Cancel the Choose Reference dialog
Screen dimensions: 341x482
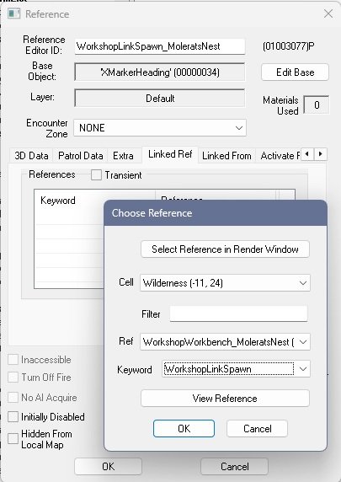tap(257, 429)
